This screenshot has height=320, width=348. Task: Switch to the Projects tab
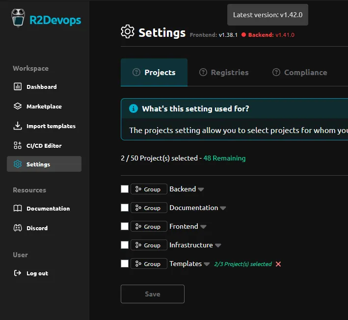point(154,72)
